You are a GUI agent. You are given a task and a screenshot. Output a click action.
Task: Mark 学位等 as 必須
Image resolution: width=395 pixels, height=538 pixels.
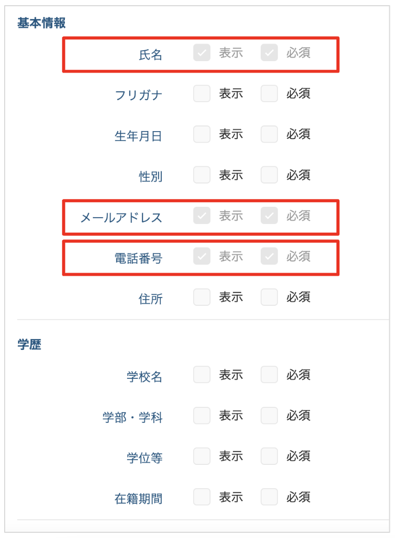pyautogui.click(x=269, y=456)
